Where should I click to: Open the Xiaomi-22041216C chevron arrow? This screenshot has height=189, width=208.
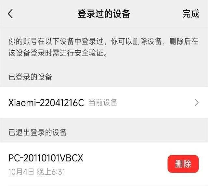[x=197, y=103]
